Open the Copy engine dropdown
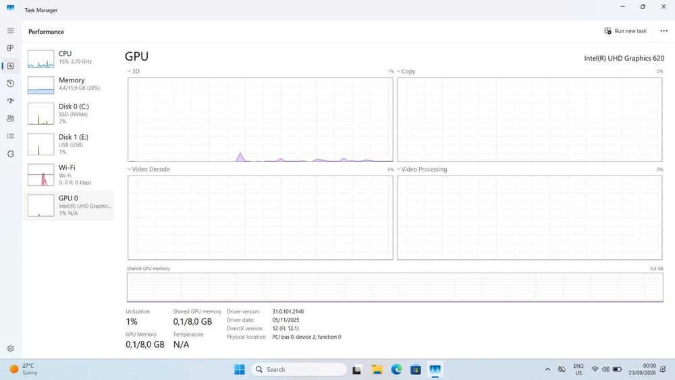The width and height of the screenshot is (675, 380). click(406, 72)
